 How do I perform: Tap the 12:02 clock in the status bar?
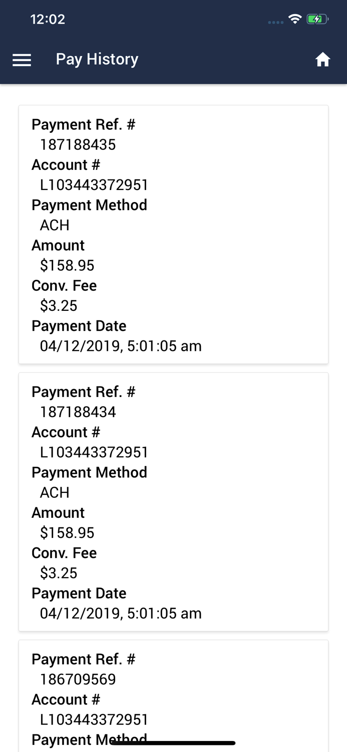(x=48, y=20)
